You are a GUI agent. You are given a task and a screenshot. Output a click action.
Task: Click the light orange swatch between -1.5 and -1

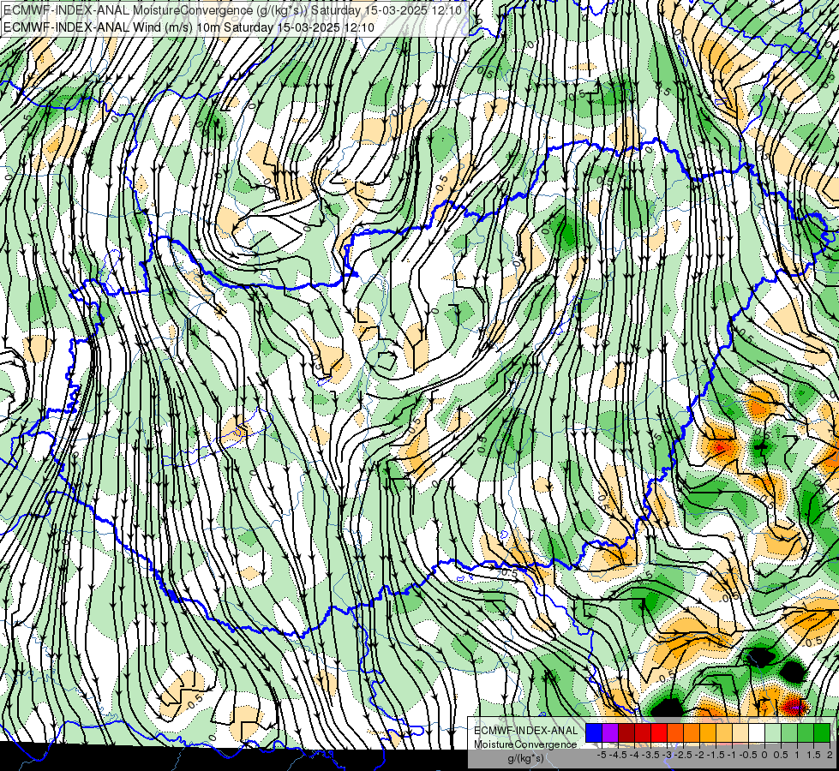724,733
